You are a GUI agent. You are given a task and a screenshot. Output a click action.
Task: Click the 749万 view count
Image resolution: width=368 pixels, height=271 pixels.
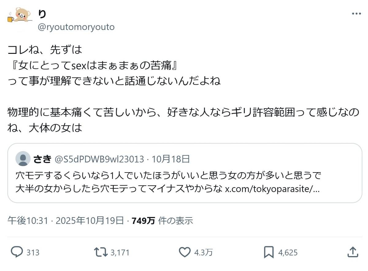pyautogui.click(x=143, y=221)
